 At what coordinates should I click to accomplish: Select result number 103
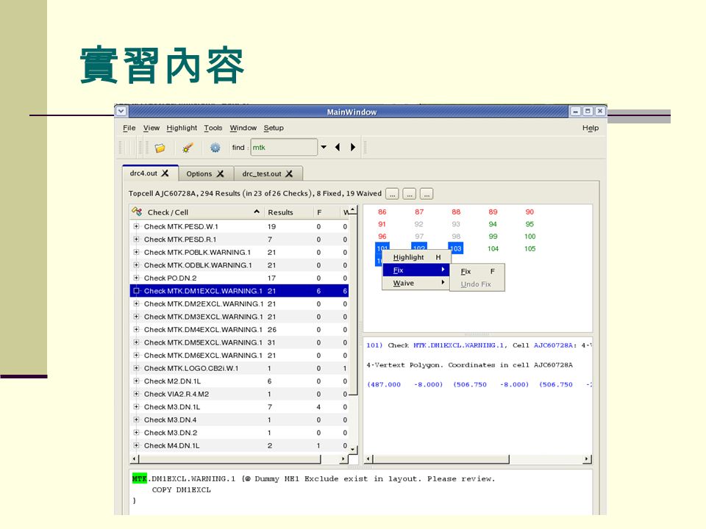[456, 248]
